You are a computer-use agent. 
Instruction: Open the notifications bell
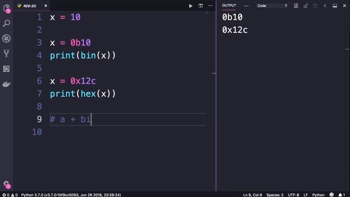[x=341, y=195]
